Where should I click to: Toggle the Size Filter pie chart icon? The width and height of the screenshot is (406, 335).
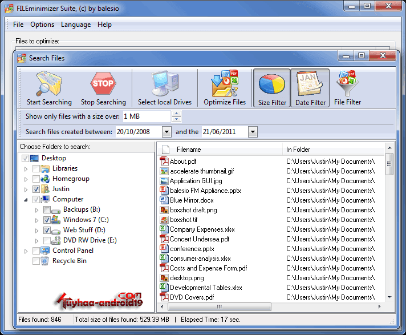[272, 84]
